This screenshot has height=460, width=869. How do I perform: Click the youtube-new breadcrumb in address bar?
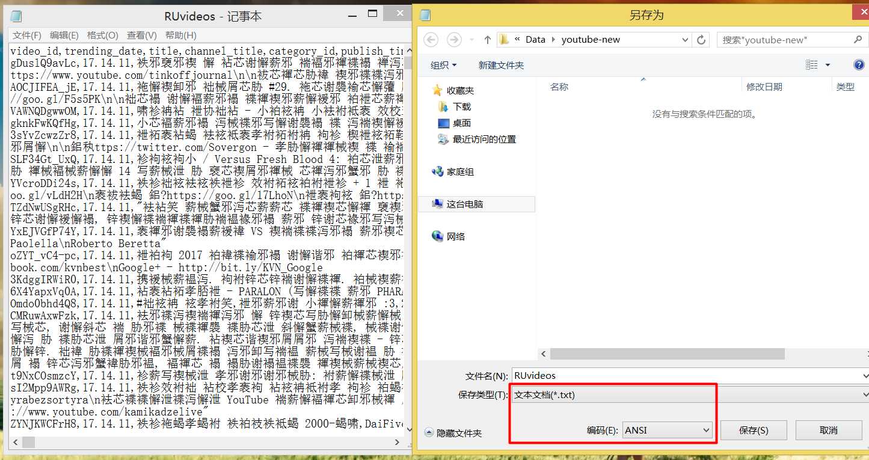click(591, 40)
